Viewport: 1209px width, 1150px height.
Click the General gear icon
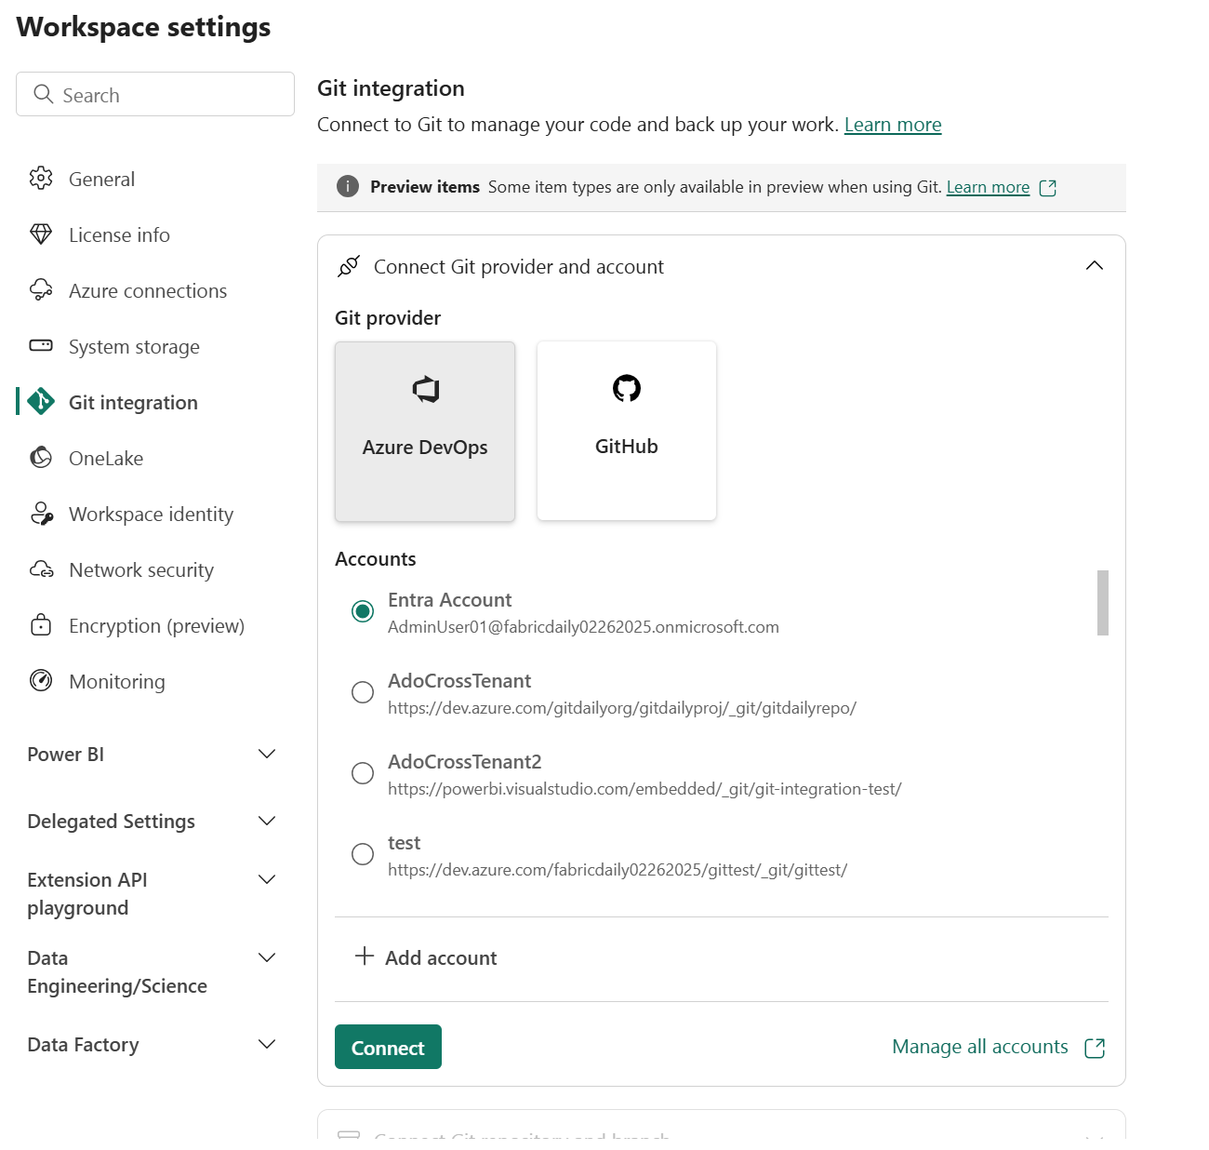41,178
